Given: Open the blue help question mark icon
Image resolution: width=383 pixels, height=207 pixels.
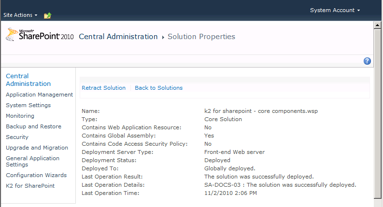Looking at the screenshot, I should click(367, 61).
